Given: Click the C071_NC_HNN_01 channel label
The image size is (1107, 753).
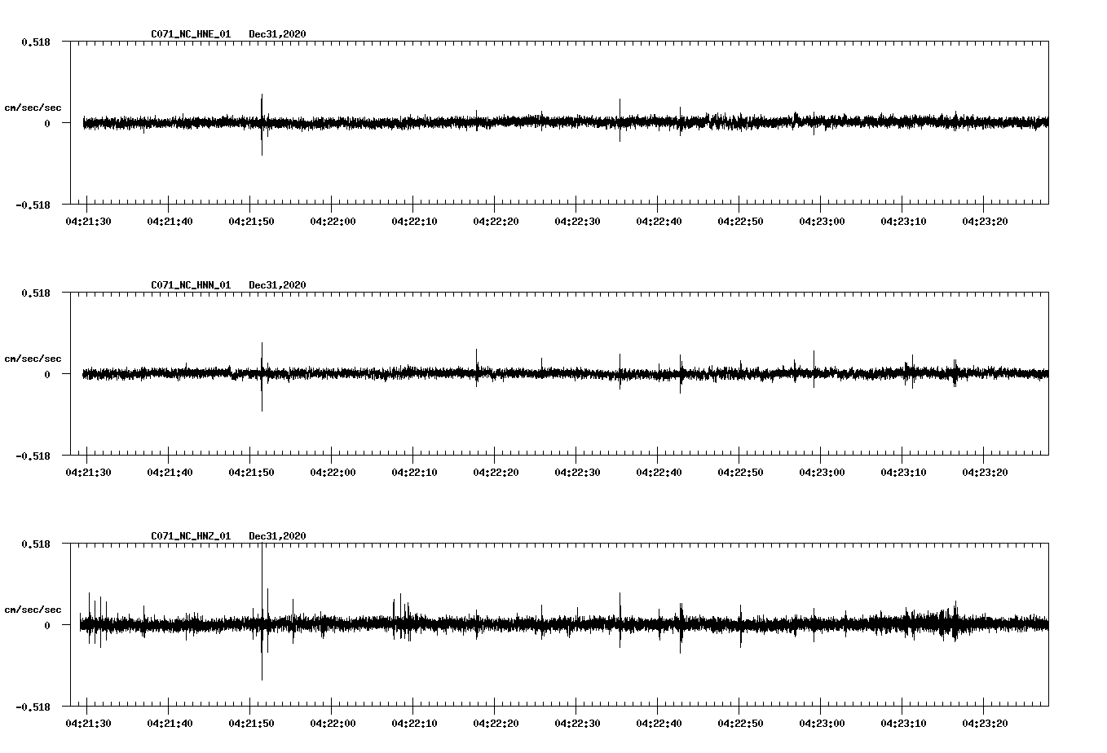Looking at the screenshot, I should click(x=190, y=285).
